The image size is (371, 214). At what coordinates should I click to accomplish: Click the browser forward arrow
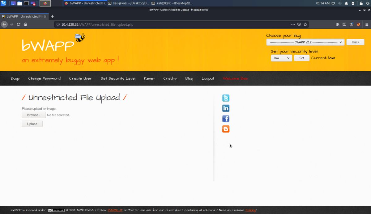pyautogui.click(x=11, y=24)
